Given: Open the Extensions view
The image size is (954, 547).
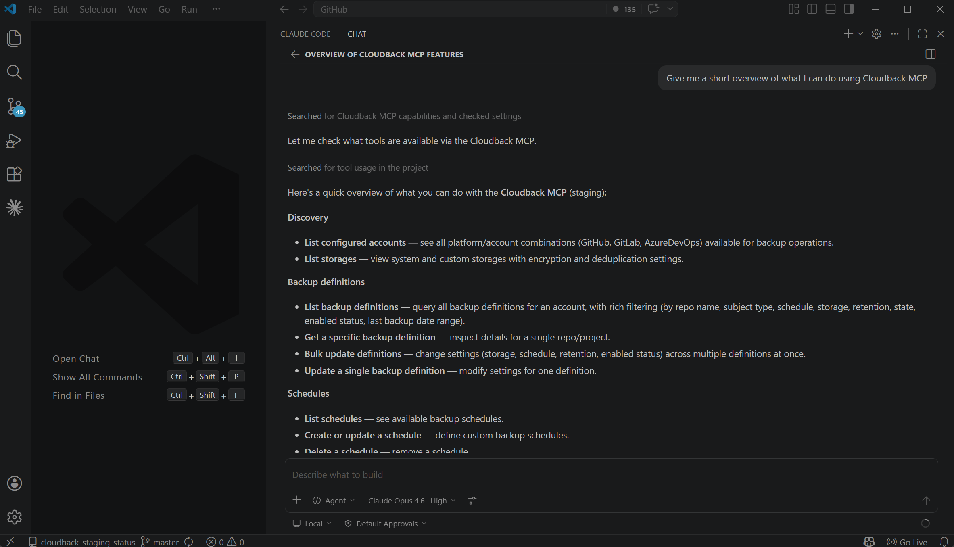Looking at the screenshot, I should (x=15, y=174).
